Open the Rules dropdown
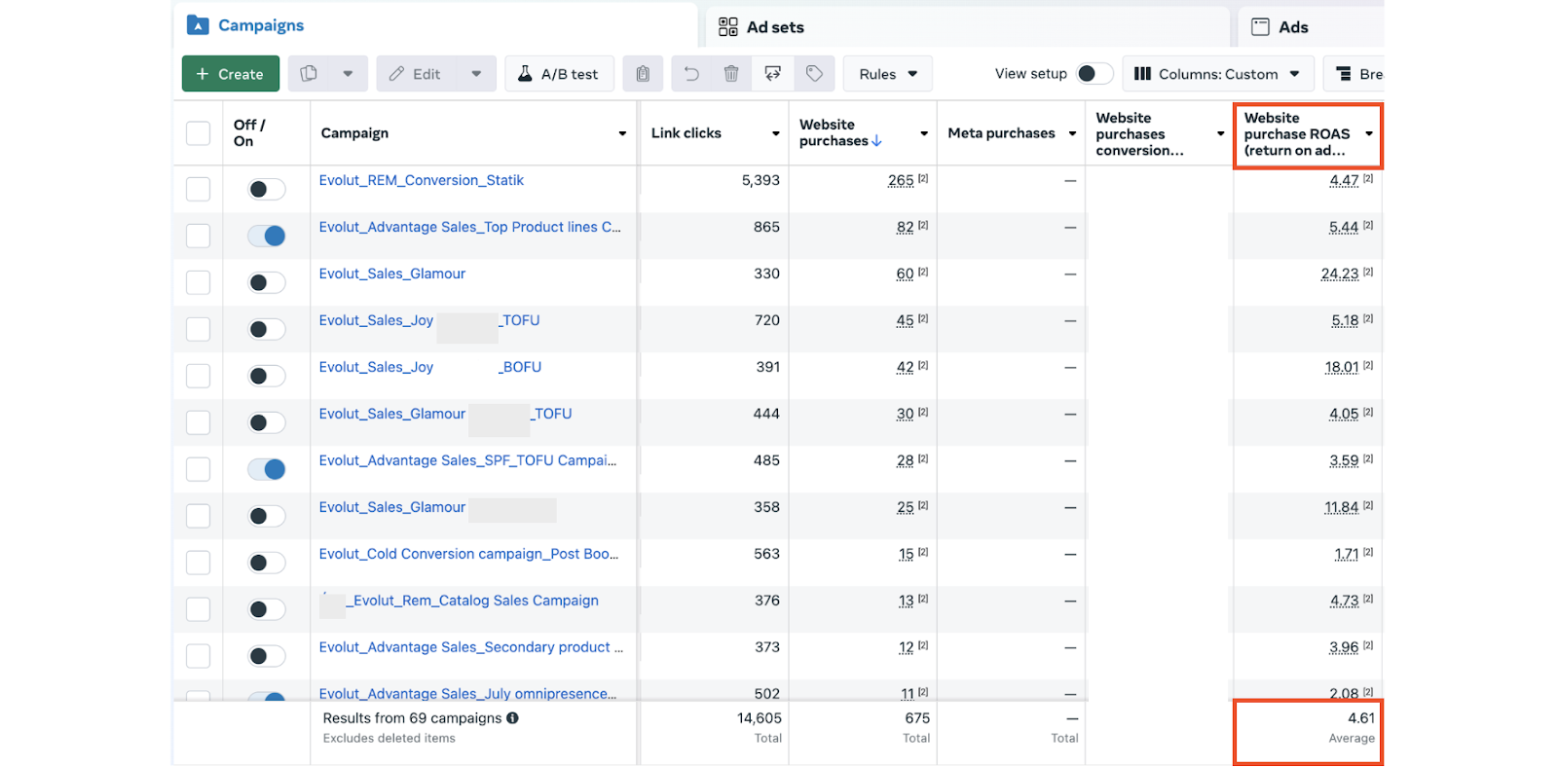Screen dimensions: 1558x767 tap(887, 74)
